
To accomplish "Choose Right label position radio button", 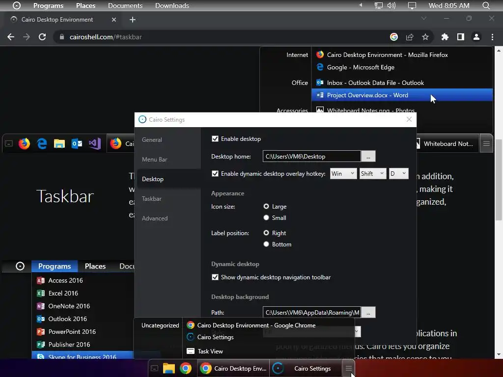I will 266,233.
